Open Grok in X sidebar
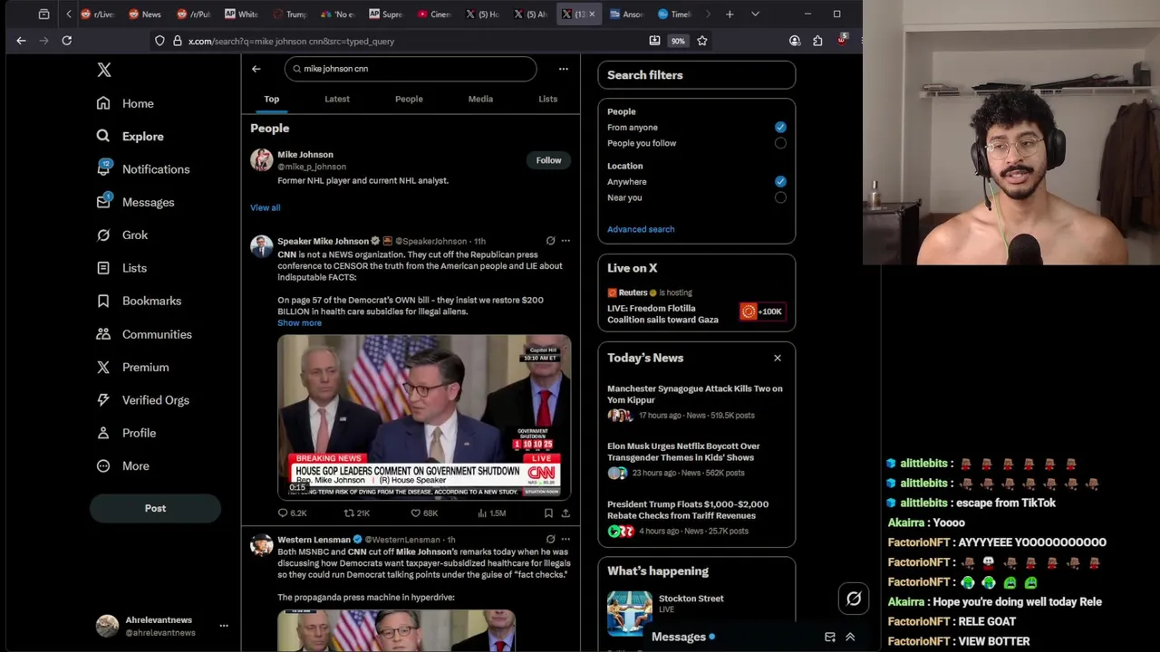 coord(122,235)
